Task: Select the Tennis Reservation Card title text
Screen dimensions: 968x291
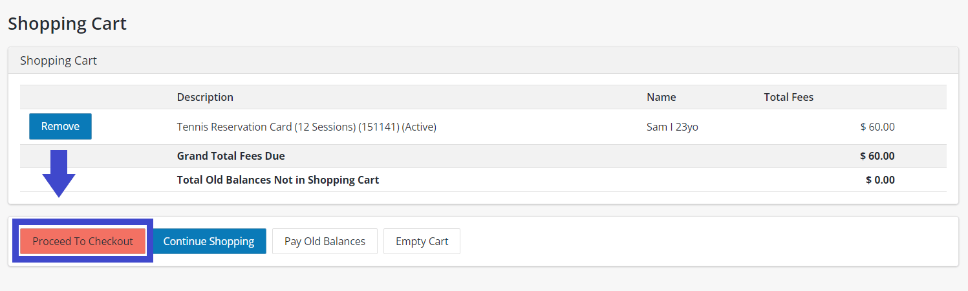Action: [x=234, y=127]
